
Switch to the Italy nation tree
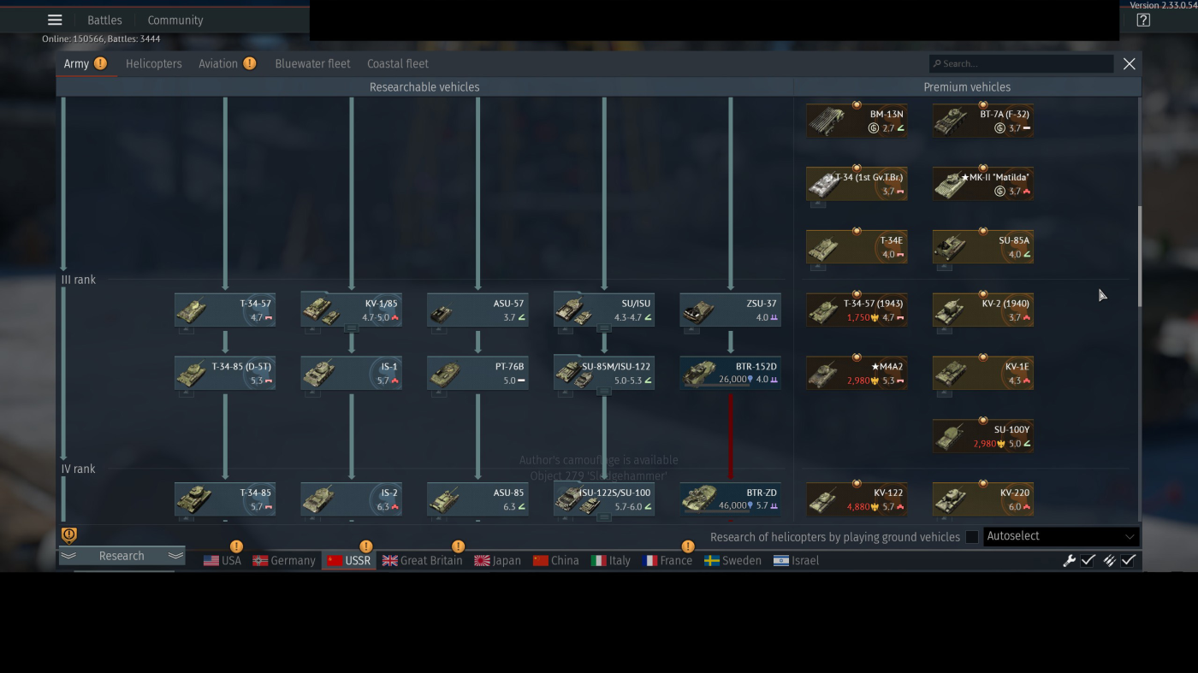point(611,561)
